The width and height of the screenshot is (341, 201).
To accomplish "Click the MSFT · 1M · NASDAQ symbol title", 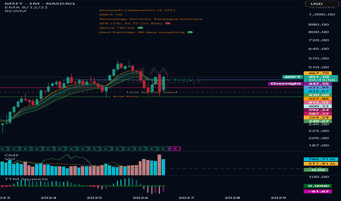I will [40, 4].
